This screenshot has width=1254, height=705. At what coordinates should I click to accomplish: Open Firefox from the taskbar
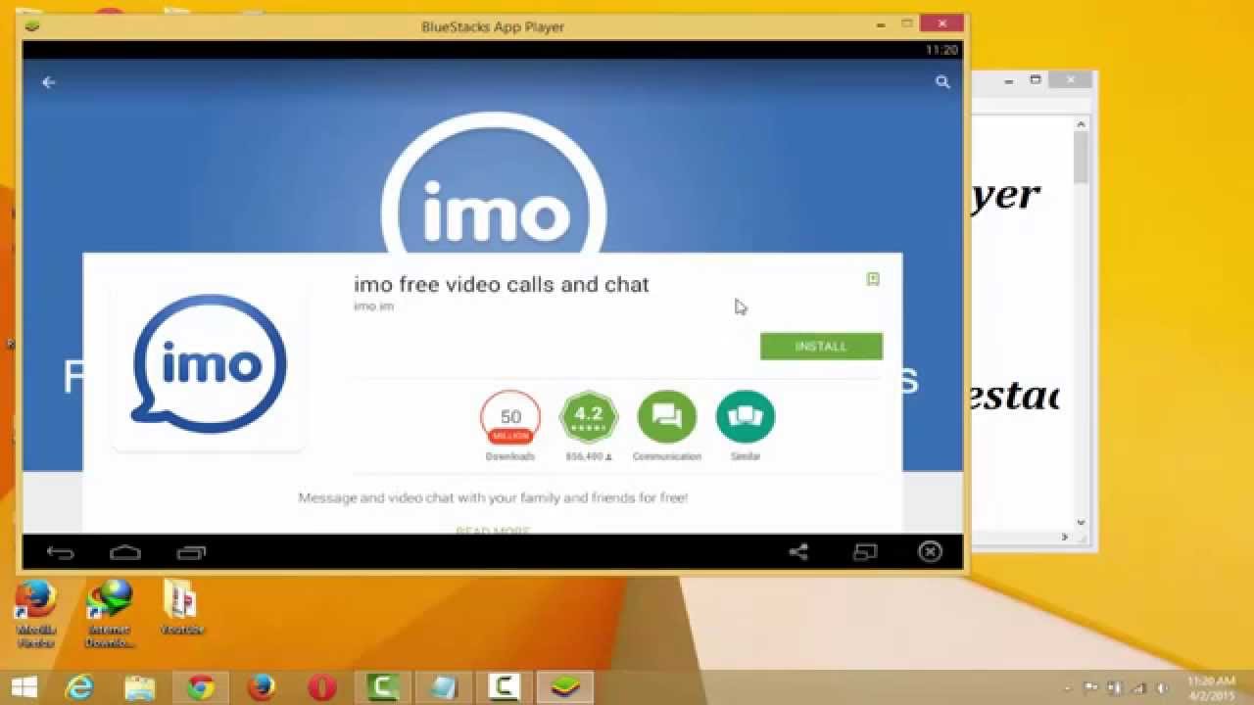261,687
